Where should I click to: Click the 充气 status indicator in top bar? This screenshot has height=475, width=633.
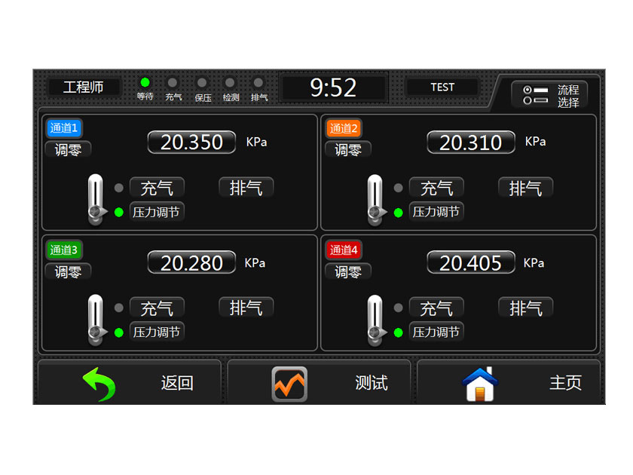(173, 83)
